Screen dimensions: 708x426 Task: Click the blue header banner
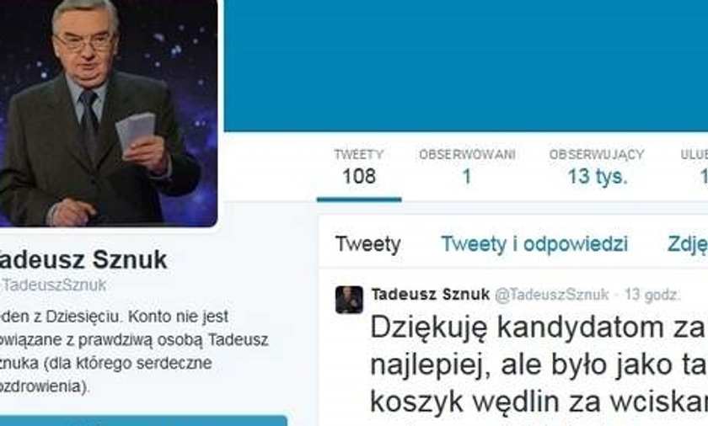(x=466, y=66)
